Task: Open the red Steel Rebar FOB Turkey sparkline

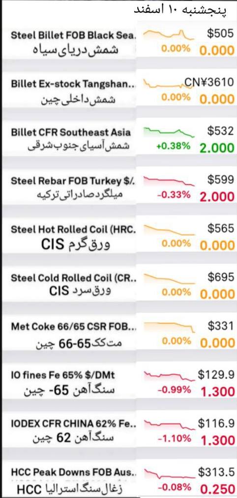Action: pos(168,180)
